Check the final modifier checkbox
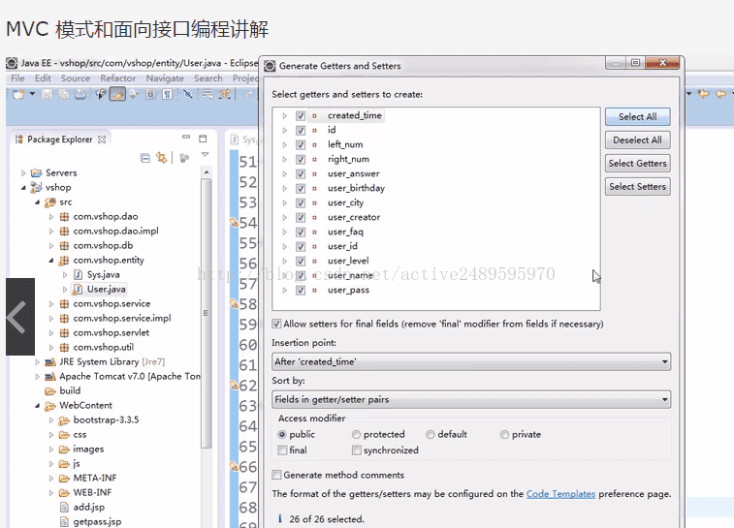Image resolution: width=734 pixels, height=528 pixels. coord(282,450)
